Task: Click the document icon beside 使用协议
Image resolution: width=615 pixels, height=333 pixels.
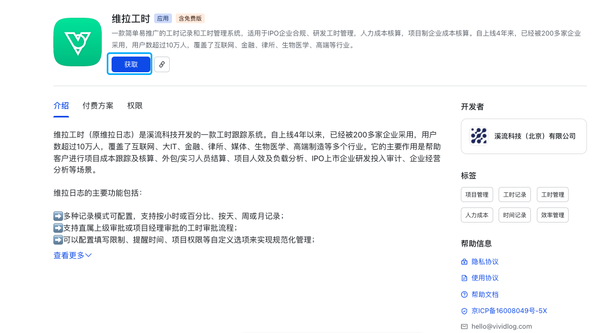Action: (x=465, y=278)
